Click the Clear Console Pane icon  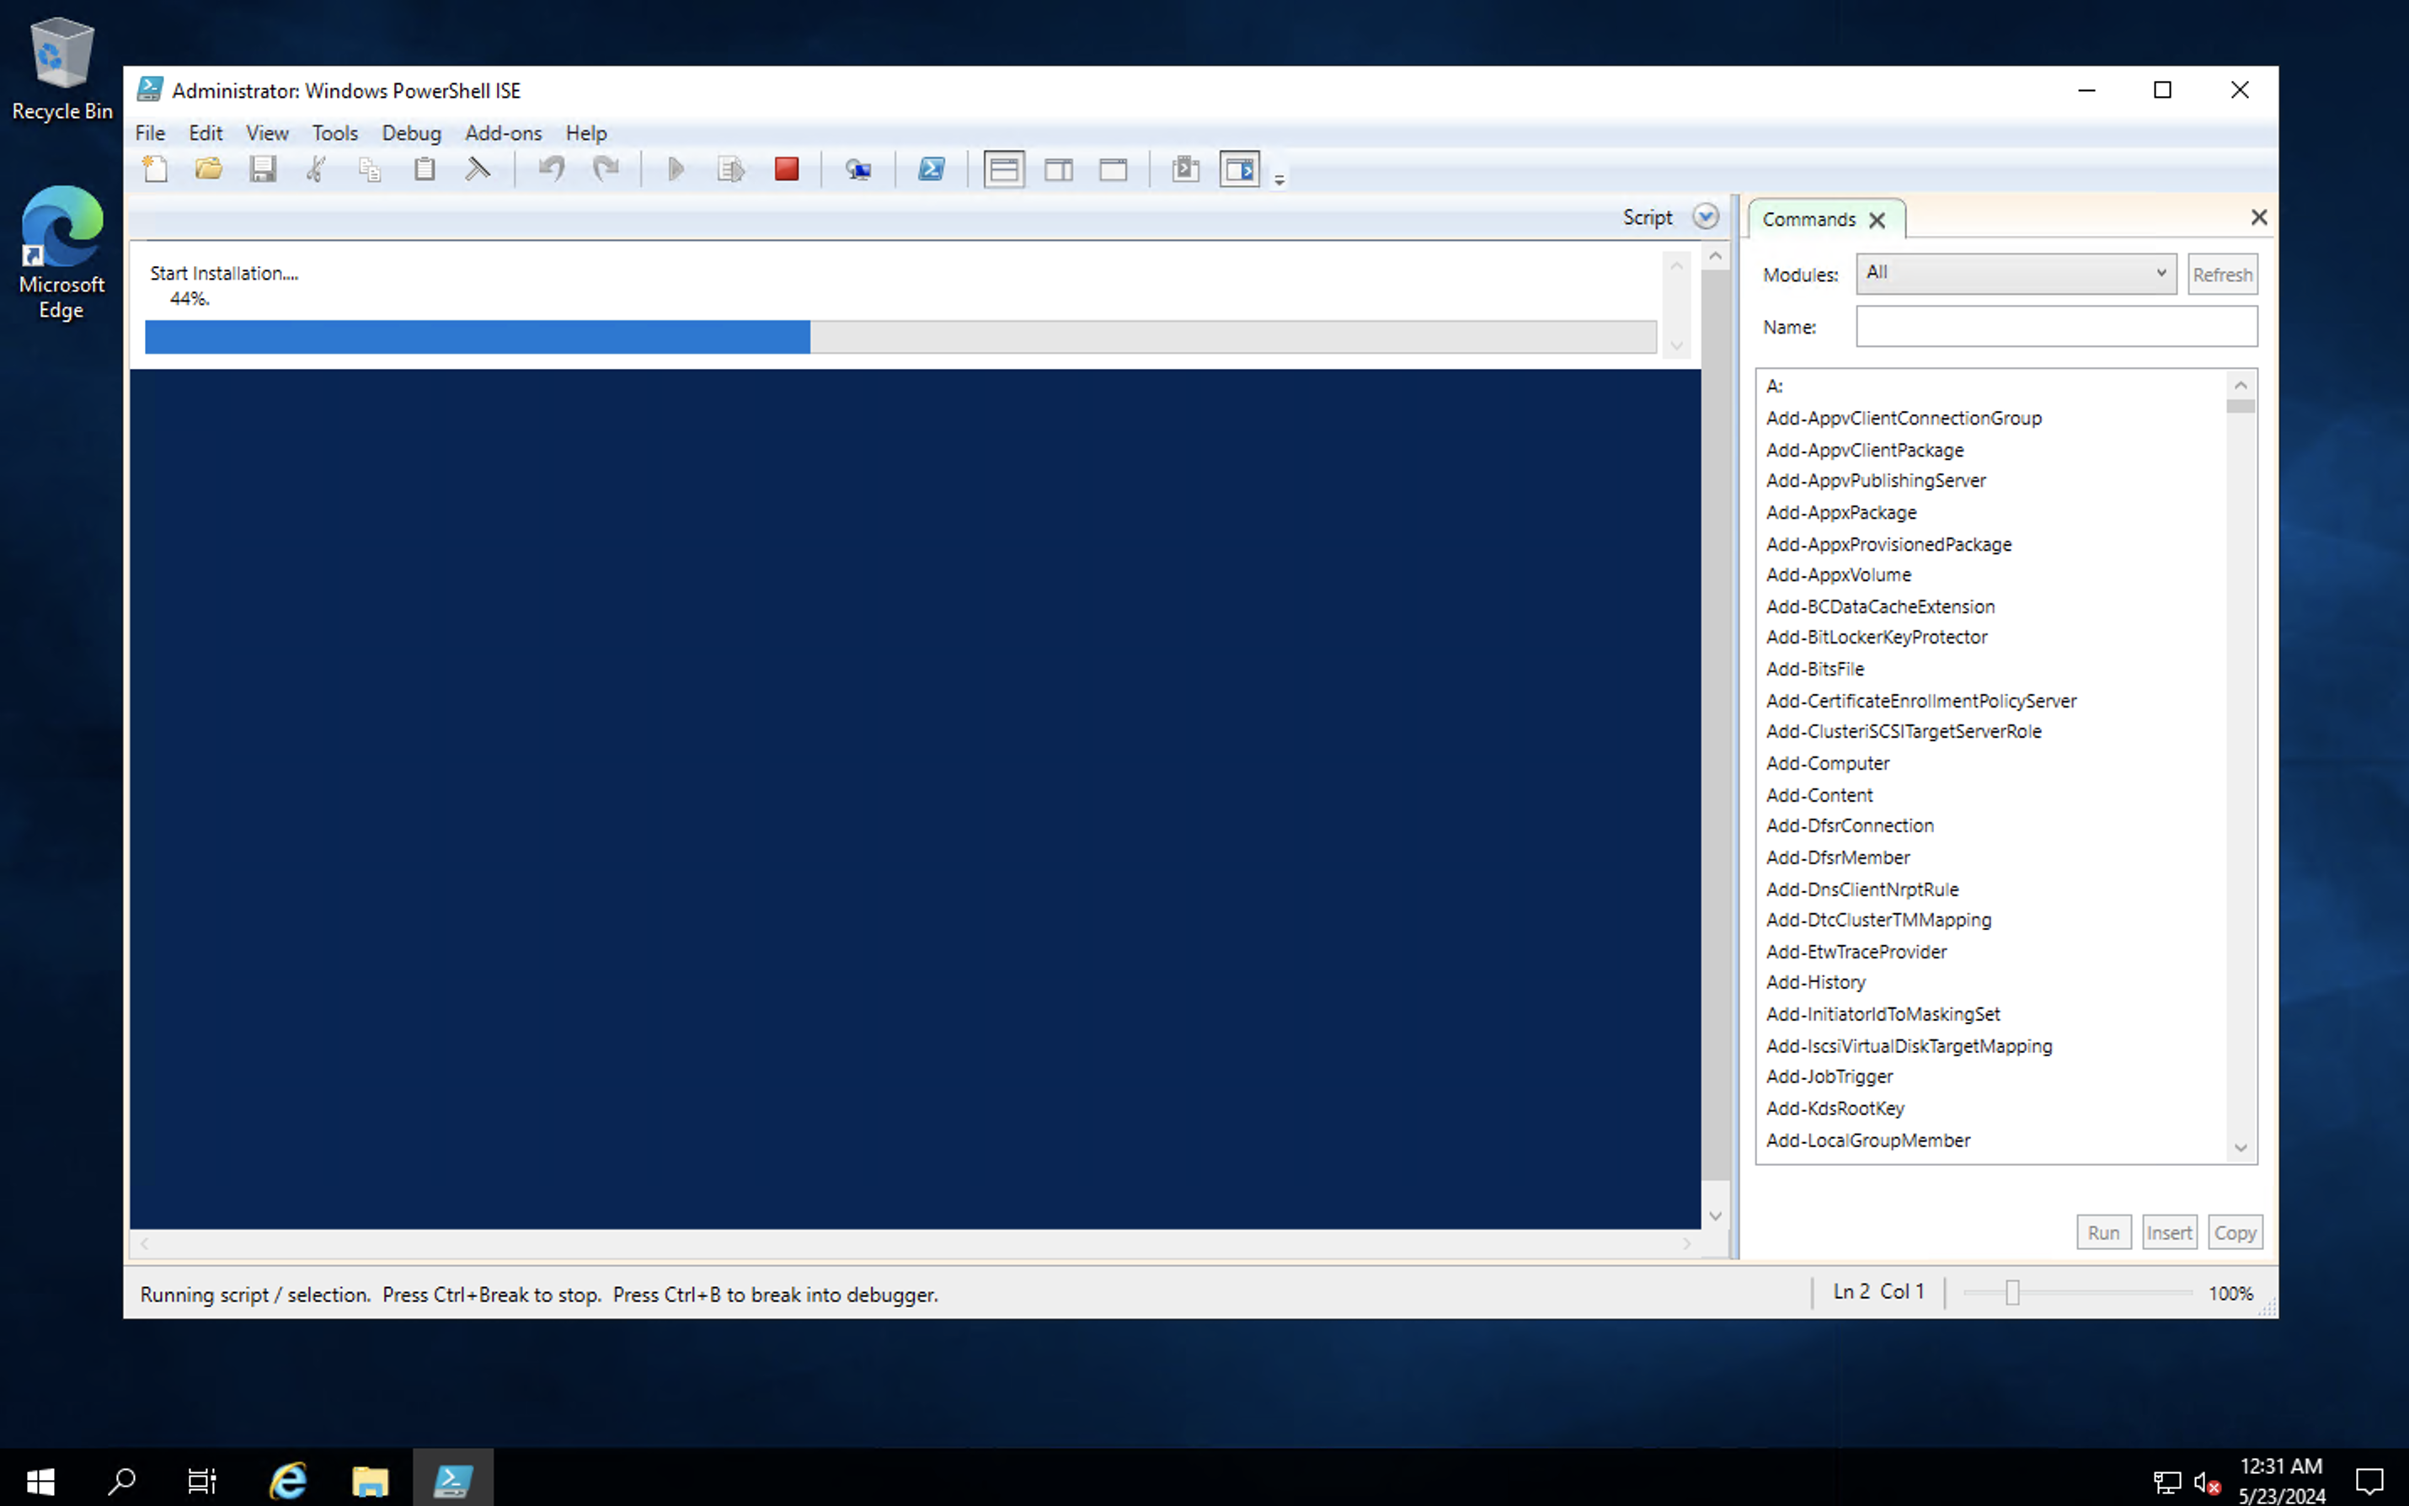point(478,169)
